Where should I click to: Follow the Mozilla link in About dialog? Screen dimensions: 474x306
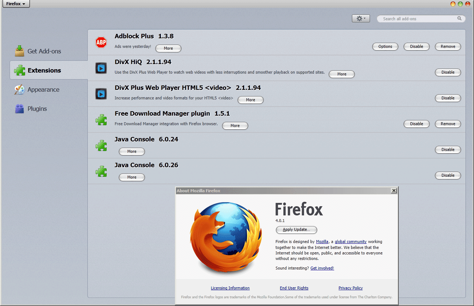322,242
